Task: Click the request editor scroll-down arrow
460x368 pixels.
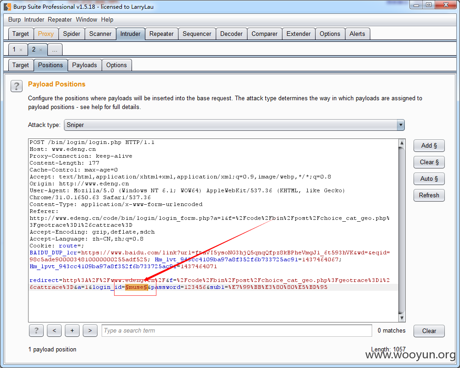Action: tap(402, 318)
